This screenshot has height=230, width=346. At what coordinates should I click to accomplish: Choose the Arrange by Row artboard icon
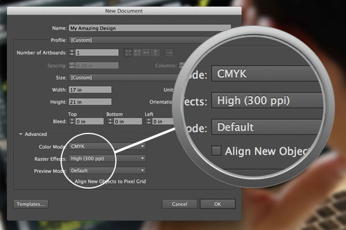[146, 52]
